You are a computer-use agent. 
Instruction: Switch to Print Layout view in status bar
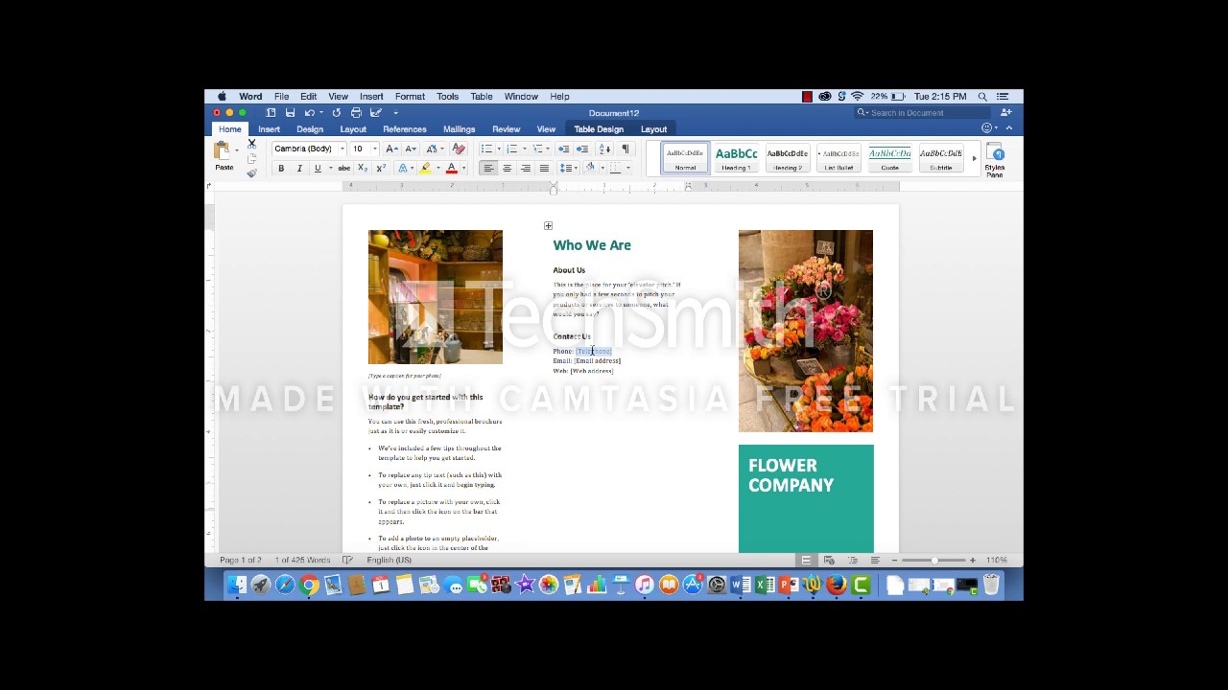806,560
